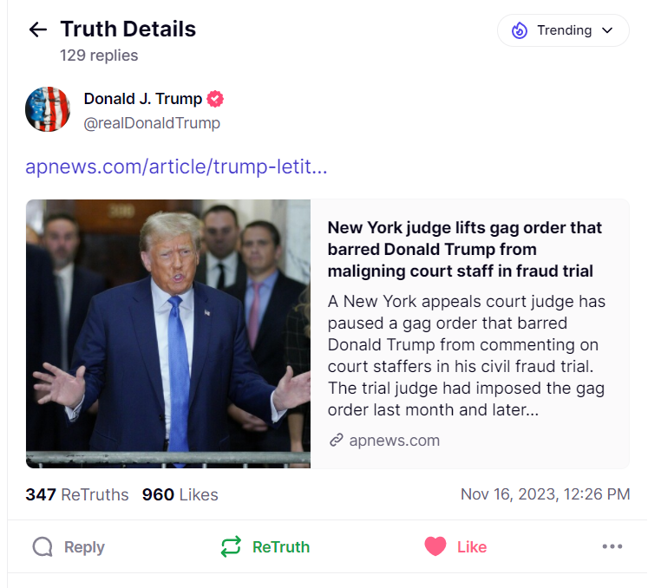Screen dimensions: 648x588
Task: Open the three-dot more options menu
Action: click(x=612, y=546)
